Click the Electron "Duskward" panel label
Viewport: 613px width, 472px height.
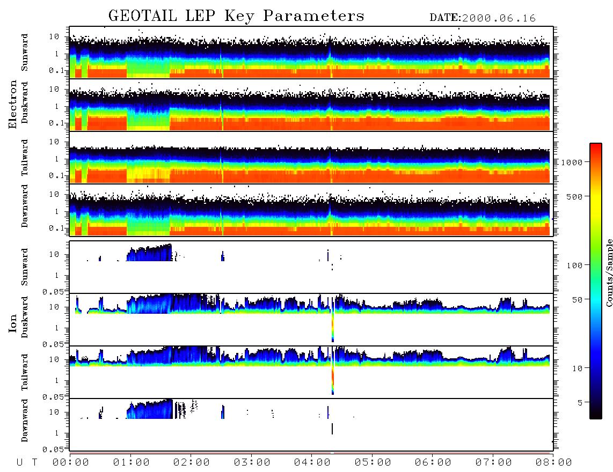pyautogui.click(x=25, y=102)
